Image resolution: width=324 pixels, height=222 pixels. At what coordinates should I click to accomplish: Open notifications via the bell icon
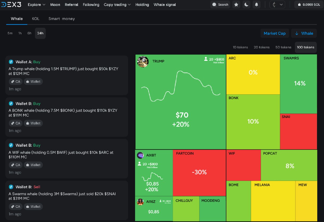tap(256, 5)
